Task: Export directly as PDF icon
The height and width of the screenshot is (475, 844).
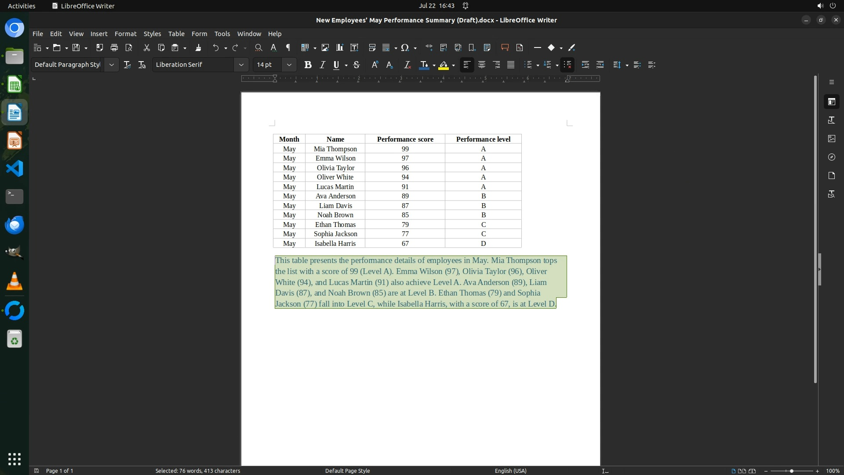Action: (x=100, y=47)
